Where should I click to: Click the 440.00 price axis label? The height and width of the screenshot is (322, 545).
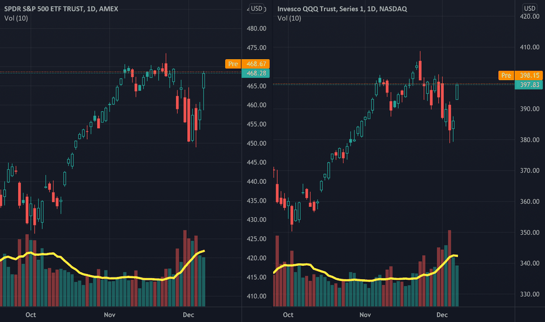pyautogui.click(x=257, y=181)
